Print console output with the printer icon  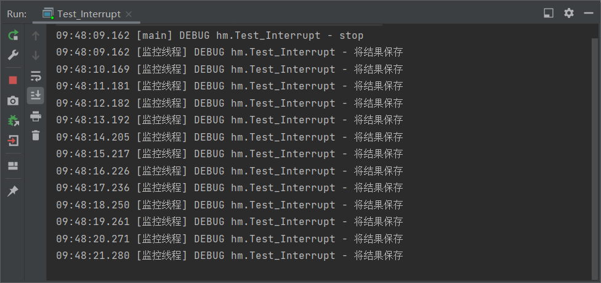pyautogui.click(x=36, y=117)
